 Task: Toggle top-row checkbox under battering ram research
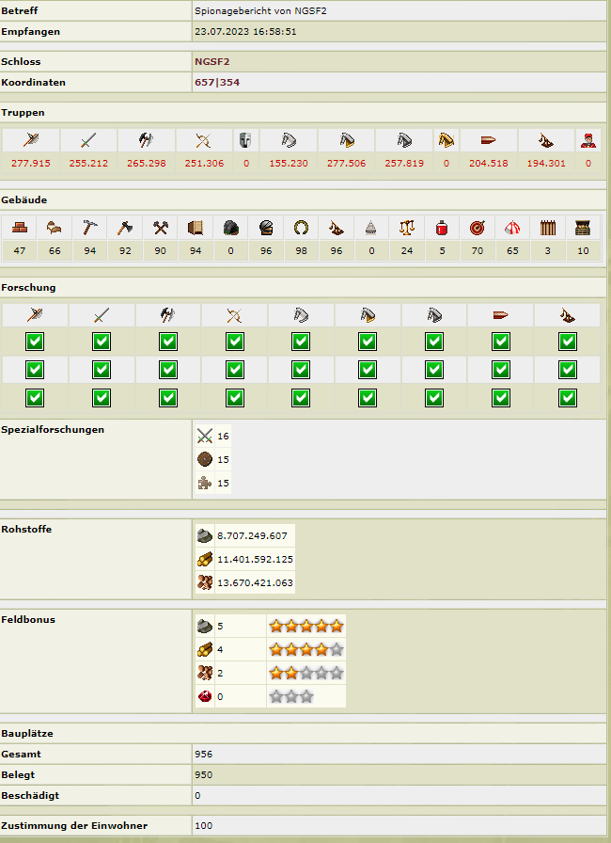click(501, 342)
